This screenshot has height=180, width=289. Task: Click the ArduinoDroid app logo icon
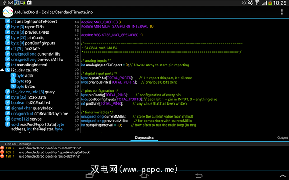coord(7,13)
